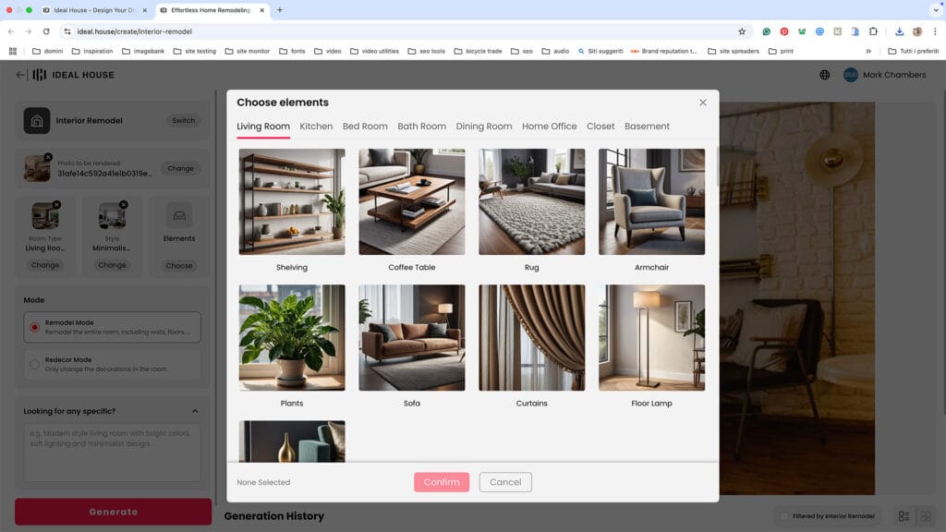The image size is (946, 532).
Task: Expand the hidden bookmarks overflow chevron
Action: pos(867,51)
